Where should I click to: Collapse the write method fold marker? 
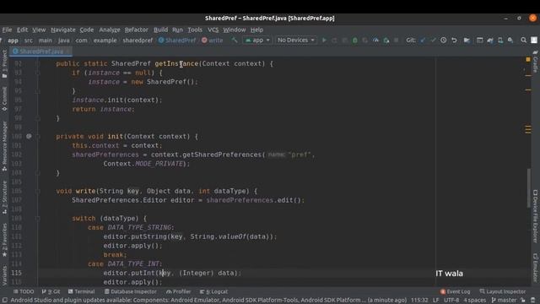(38, 192)
